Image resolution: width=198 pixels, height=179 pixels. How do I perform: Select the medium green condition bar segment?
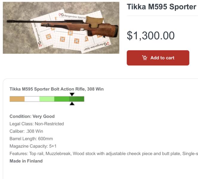click(62, 99)
